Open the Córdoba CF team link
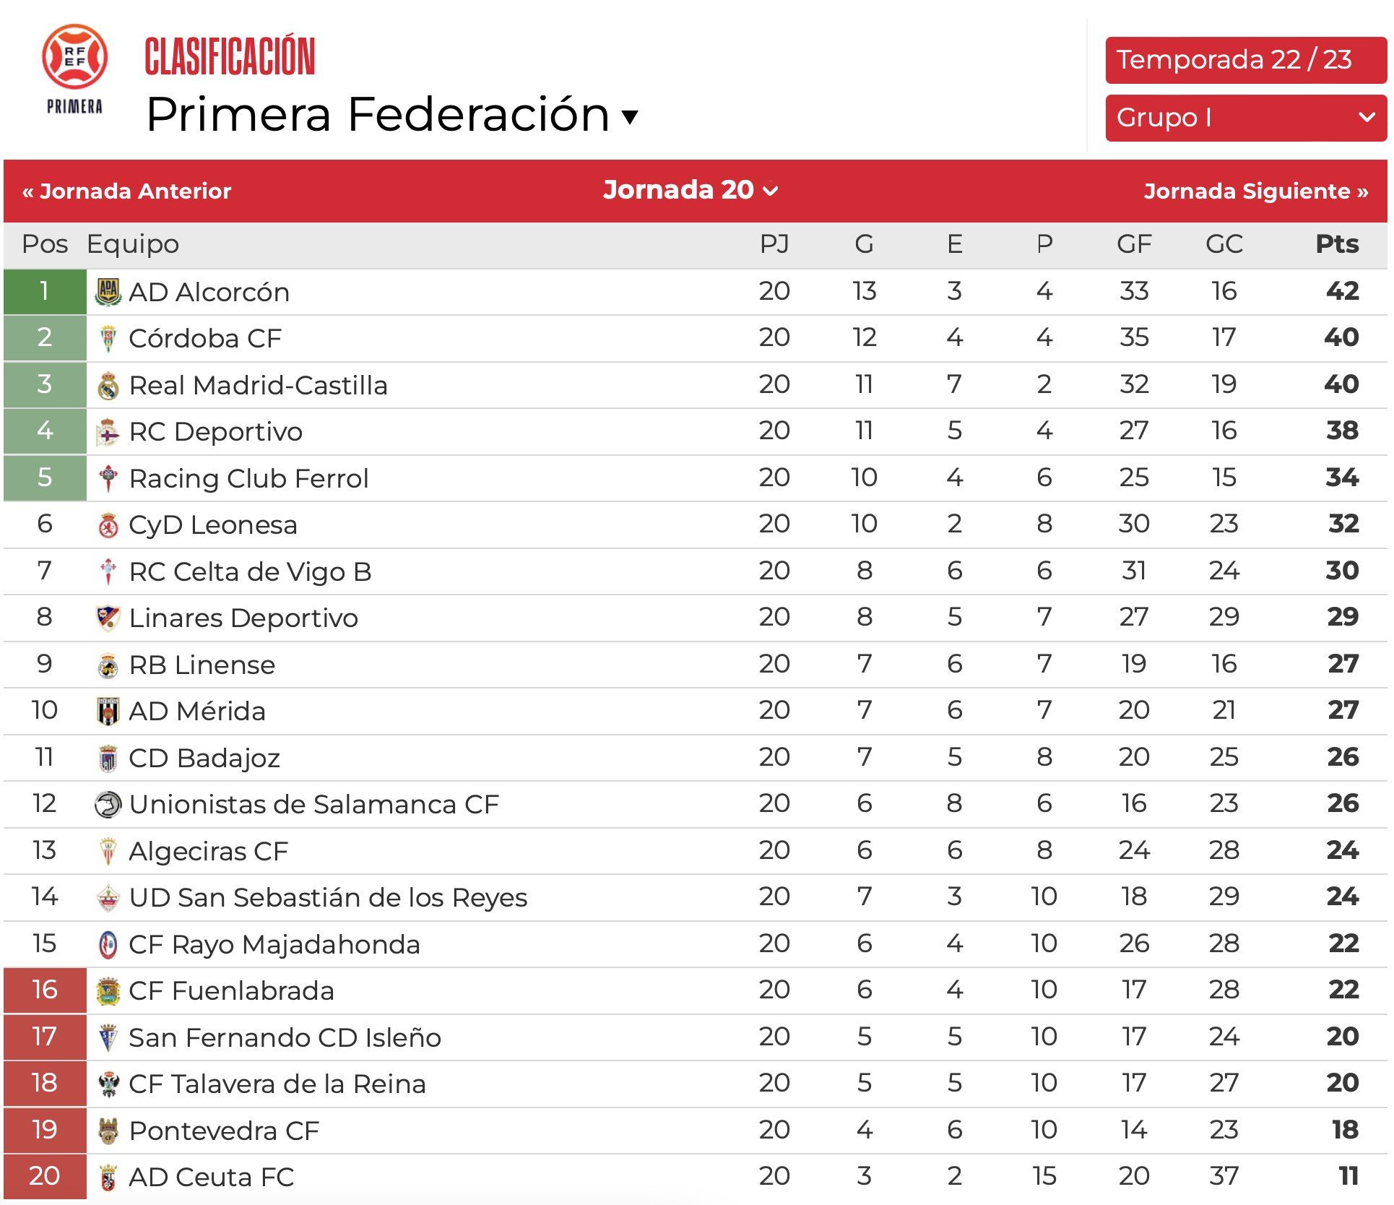 click(x=205, y=338)
